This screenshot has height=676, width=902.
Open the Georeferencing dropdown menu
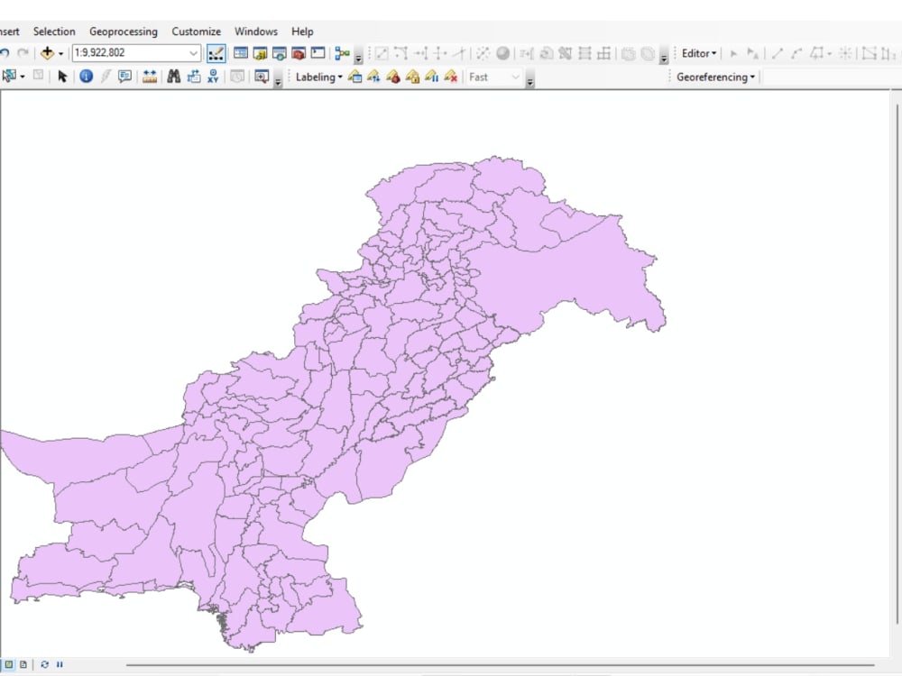(x=715, y=77)
